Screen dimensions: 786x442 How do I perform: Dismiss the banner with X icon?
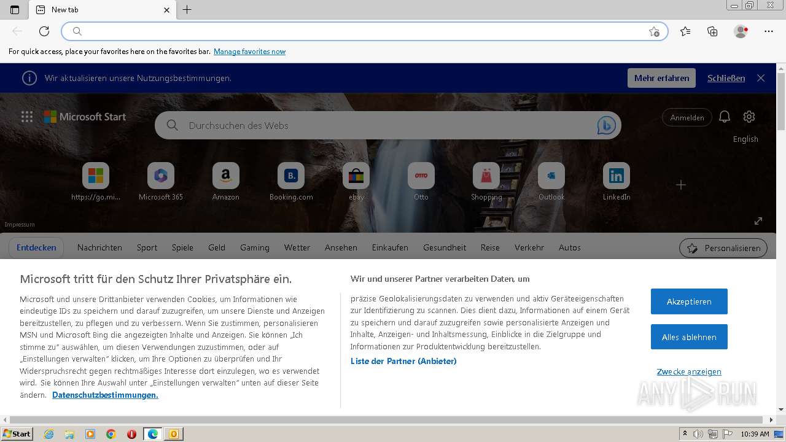coord(761,78)
